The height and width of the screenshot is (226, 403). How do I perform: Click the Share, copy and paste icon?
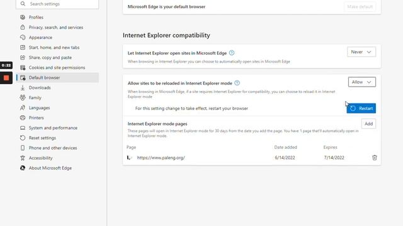click(23, 57)
